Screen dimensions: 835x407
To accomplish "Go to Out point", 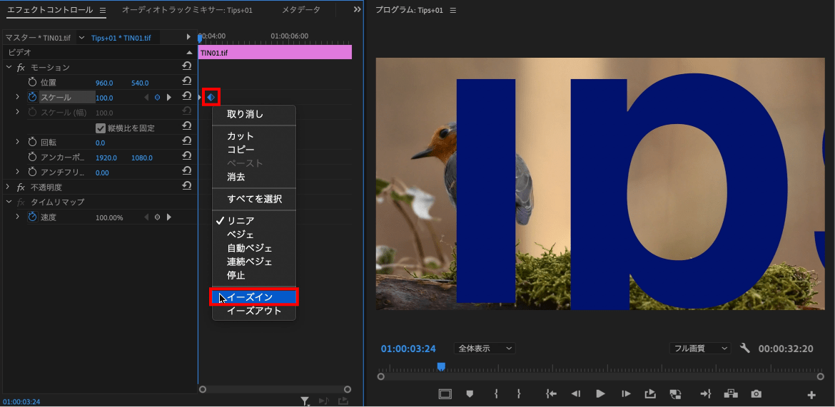I will [x=706, y=393].
